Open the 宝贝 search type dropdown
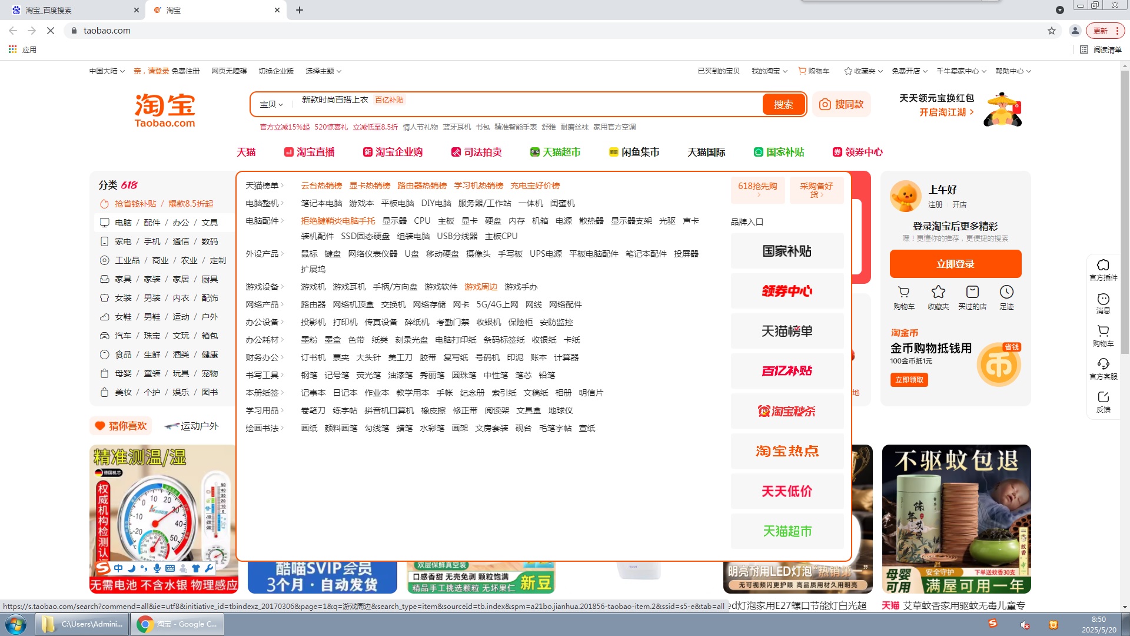This screenshot has height=636, width=1130. [x=271, y=104]
